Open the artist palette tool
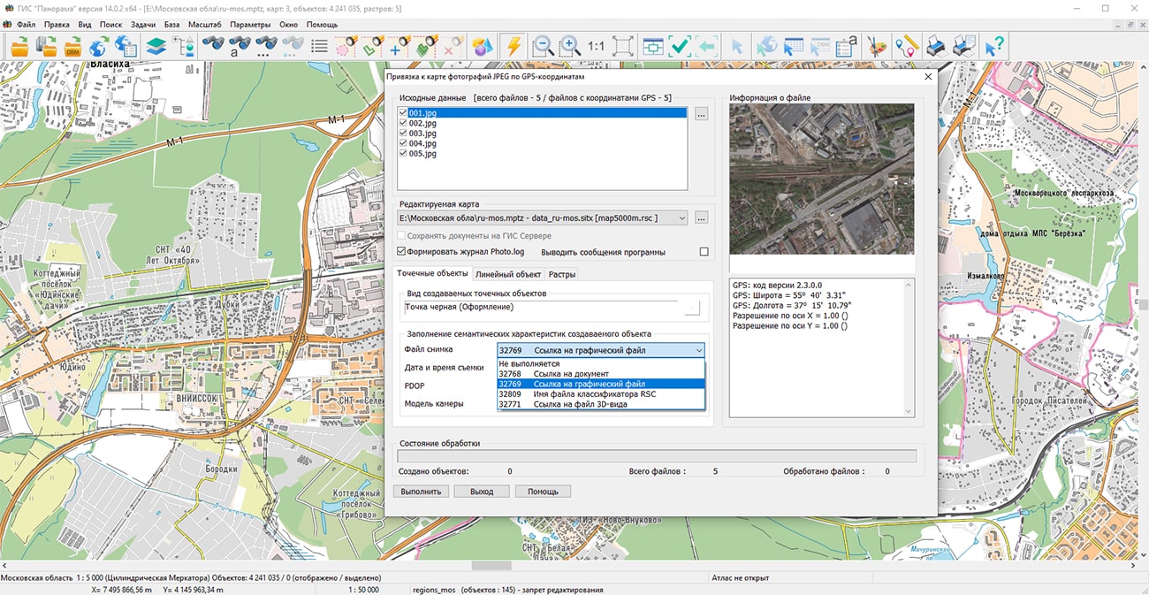 (x=876, y=46)
